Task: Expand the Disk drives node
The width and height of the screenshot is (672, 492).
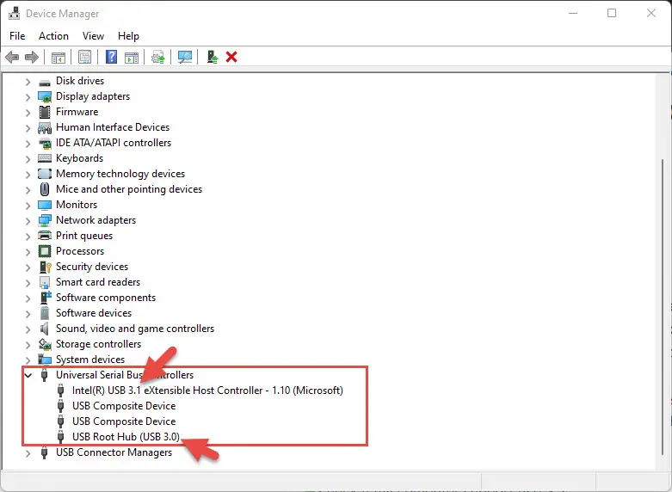Action: click(28, 82)
